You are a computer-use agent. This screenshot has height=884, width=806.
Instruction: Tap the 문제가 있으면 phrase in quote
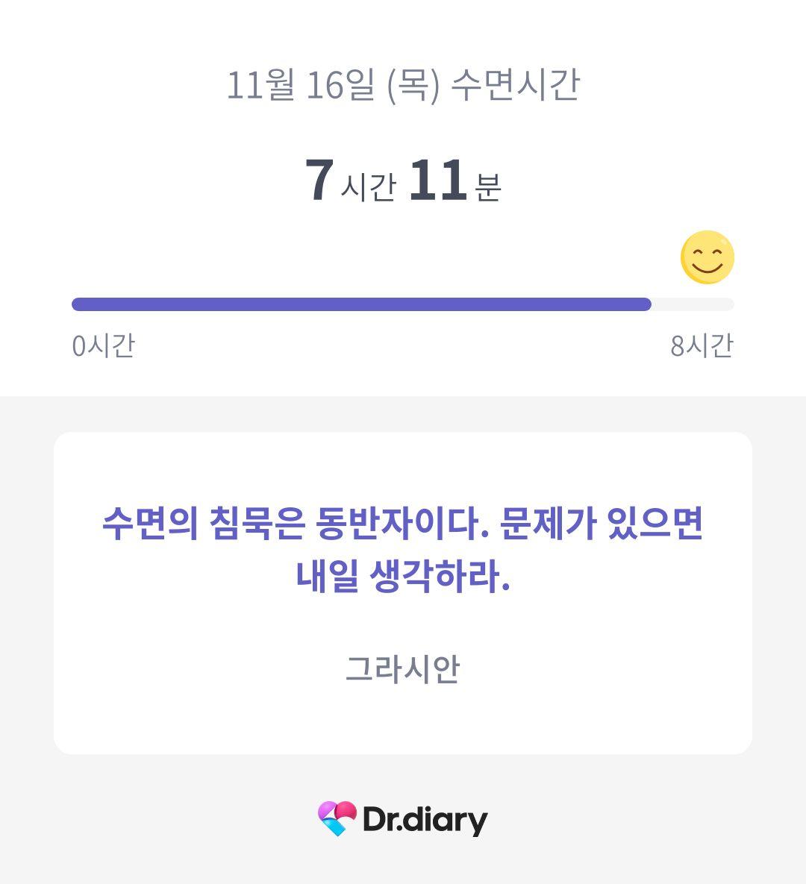[x=602, y=523]
